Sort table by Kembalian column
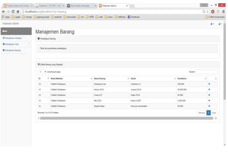Image resolution: width=228 pixels, height=154 pixels. coord(192,79)
